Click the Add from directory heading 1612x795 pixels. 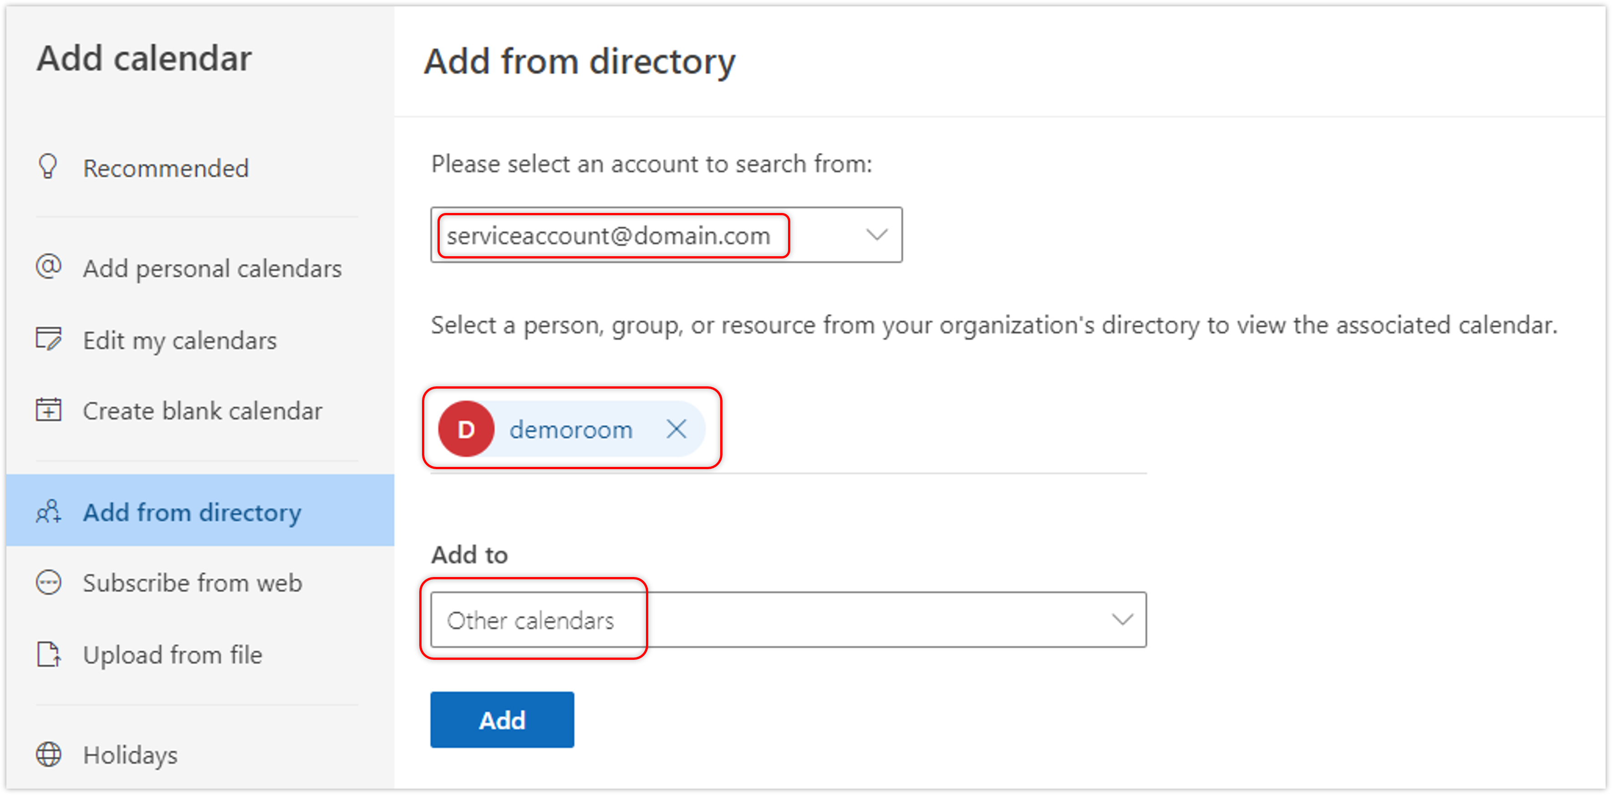(x=580, y=61)
